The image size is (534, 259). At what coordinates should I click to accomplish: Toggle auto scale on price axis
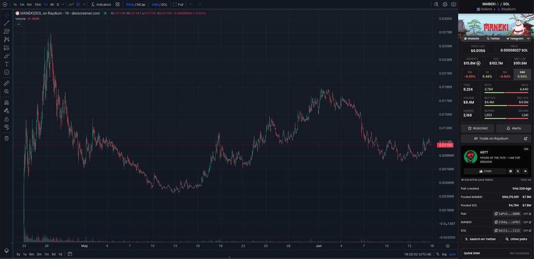tap(452, 254)
